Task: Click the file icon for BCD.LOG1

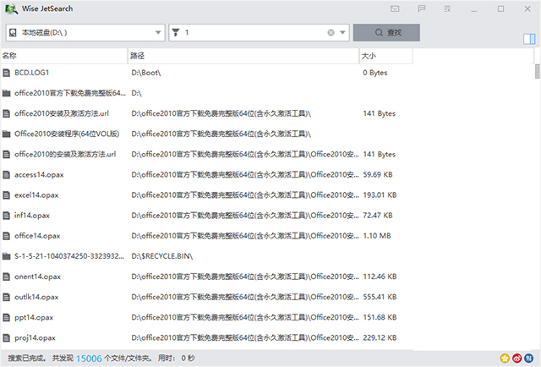Action: pyautogui.click(x=6, y=73)
